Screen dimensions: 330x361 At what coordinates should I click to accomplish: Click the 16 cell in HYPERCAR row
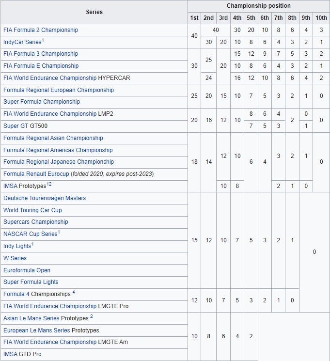pos(237,78)
